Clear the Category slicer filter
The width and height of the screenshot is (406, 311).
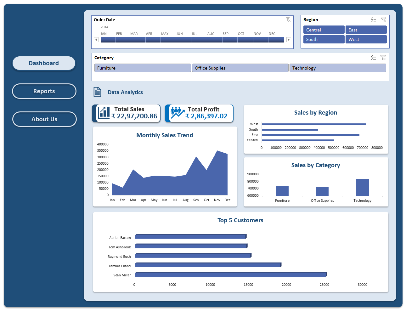384,58
